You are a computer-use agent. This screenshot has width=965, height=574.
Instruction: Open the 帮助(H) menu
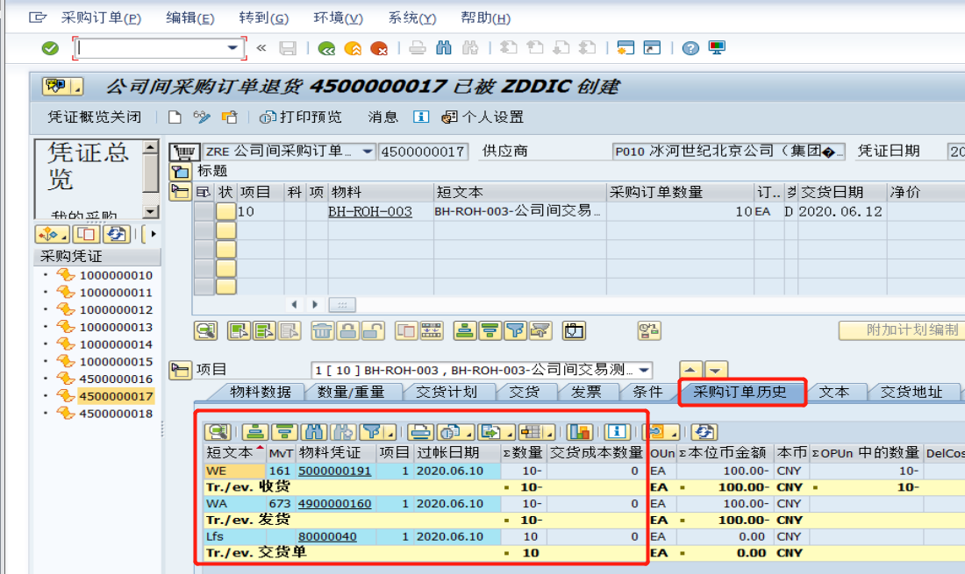click(485, 18)
